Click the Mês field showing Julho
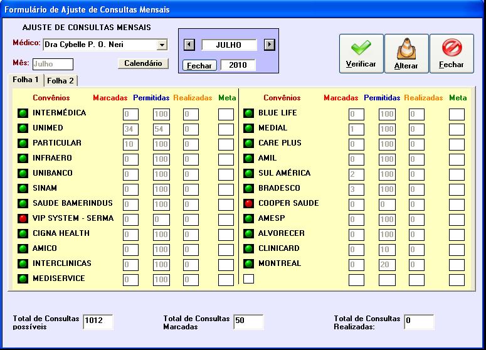 click(53, 64)
